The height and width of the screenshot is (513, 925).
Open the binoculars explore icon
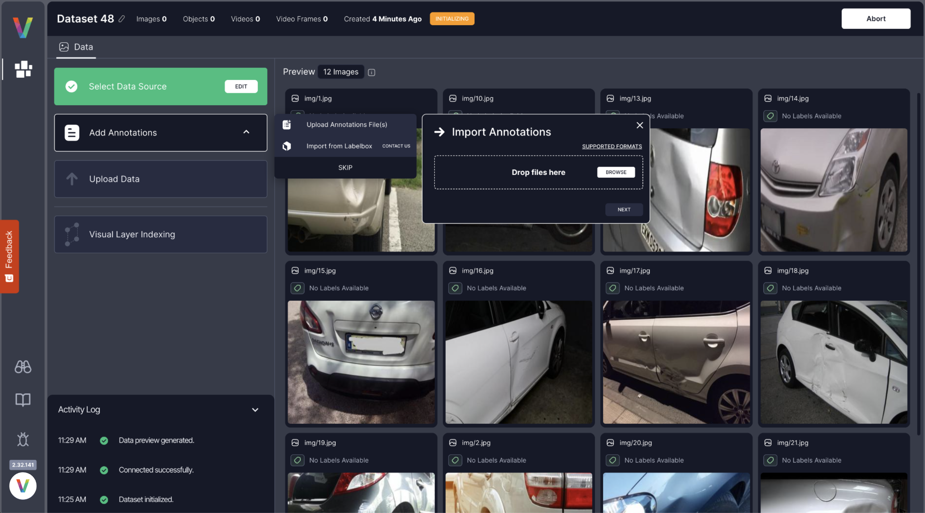pos(23,367)
